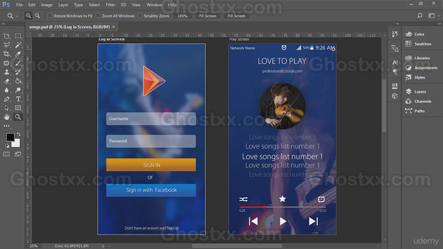Image resolution: width=443 pixels, height=249 pixels.
Task: Select the Crop tool
Action: pyautogui.click(x=7, y=54)
